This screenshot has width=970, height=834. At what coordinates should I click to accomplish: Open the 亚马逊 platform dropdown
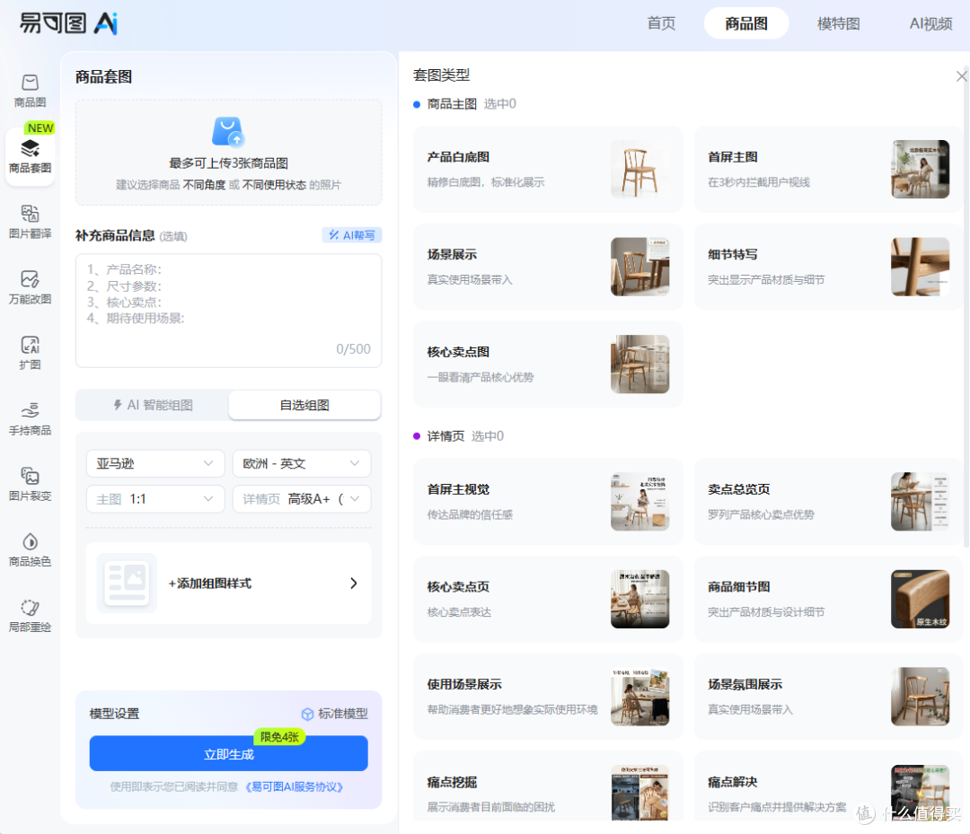click(x=154, y=463)
